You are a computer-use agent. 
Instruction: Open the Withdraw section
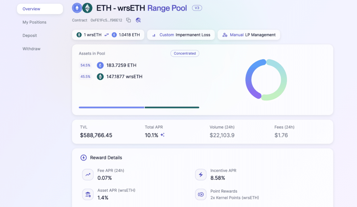click(31, 49)
